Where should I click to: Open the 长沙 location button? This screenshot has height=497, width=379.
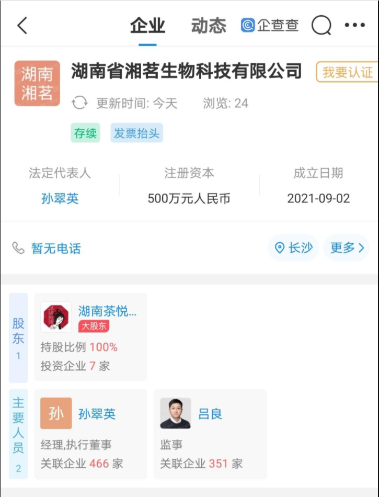point(294,248)
